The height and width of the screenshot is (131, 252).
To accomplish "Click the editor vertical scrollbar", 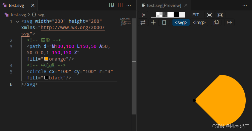I will pos(134,66).
